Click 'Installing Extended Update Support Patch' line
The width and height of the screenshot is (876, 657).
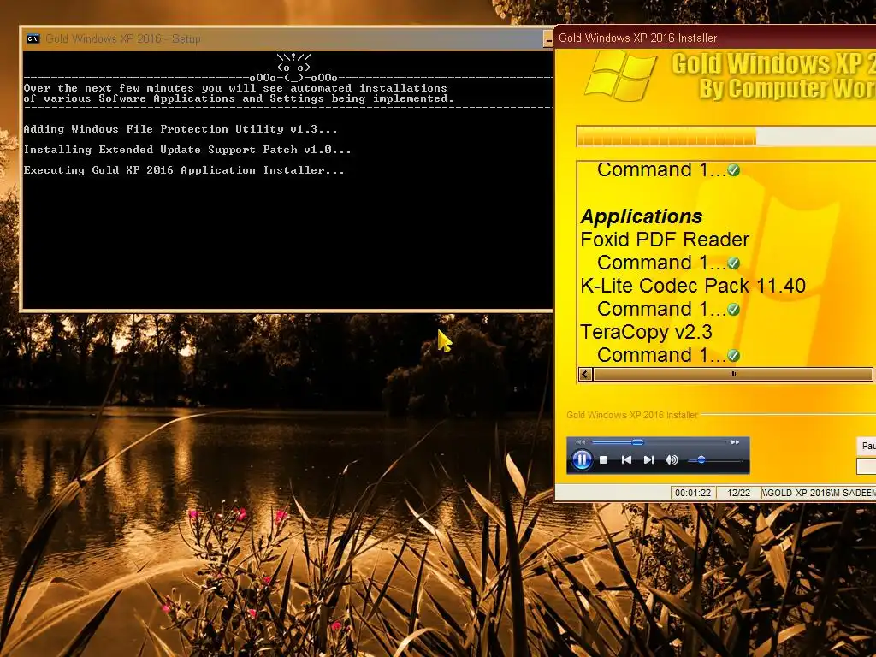pyautogui.click(x=187, y=150)
